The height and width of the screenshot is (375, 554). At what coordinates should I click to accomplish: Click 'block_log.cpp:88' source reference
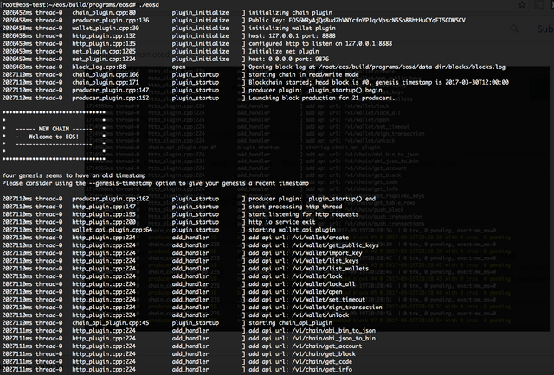(99, 67)
